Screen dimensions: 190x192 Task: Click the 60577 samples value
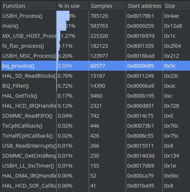(98, 66)
